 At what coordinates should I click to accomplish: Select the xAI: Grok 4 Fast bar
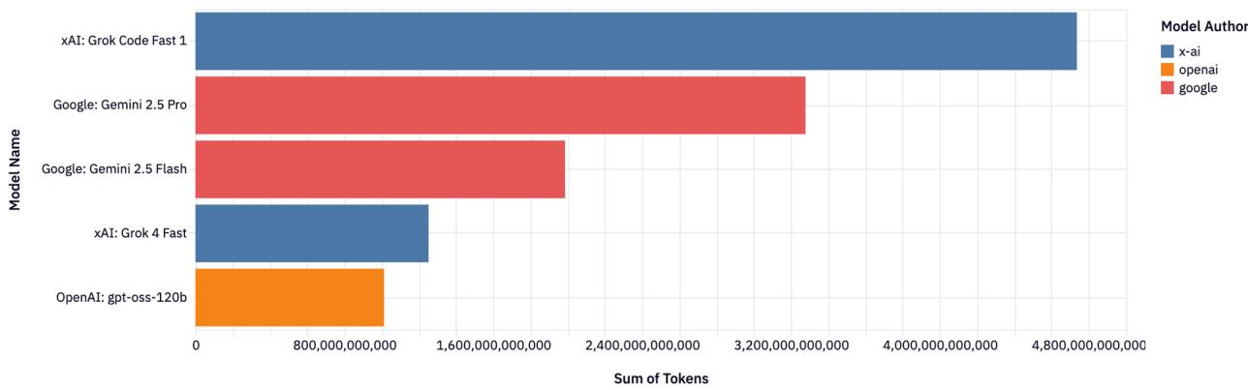[312, 233]
